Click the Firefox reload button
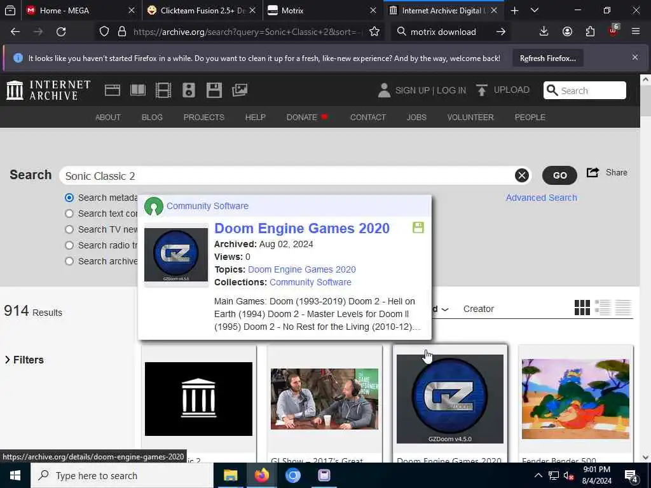 click(x=61, y=32)
